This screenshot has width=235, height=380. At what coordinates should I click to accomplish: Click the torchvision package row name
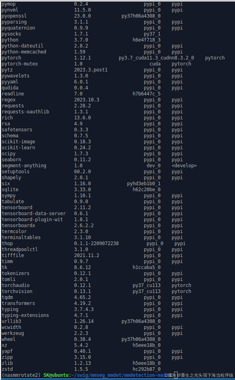pyautogui.click(x=17, y=291)
